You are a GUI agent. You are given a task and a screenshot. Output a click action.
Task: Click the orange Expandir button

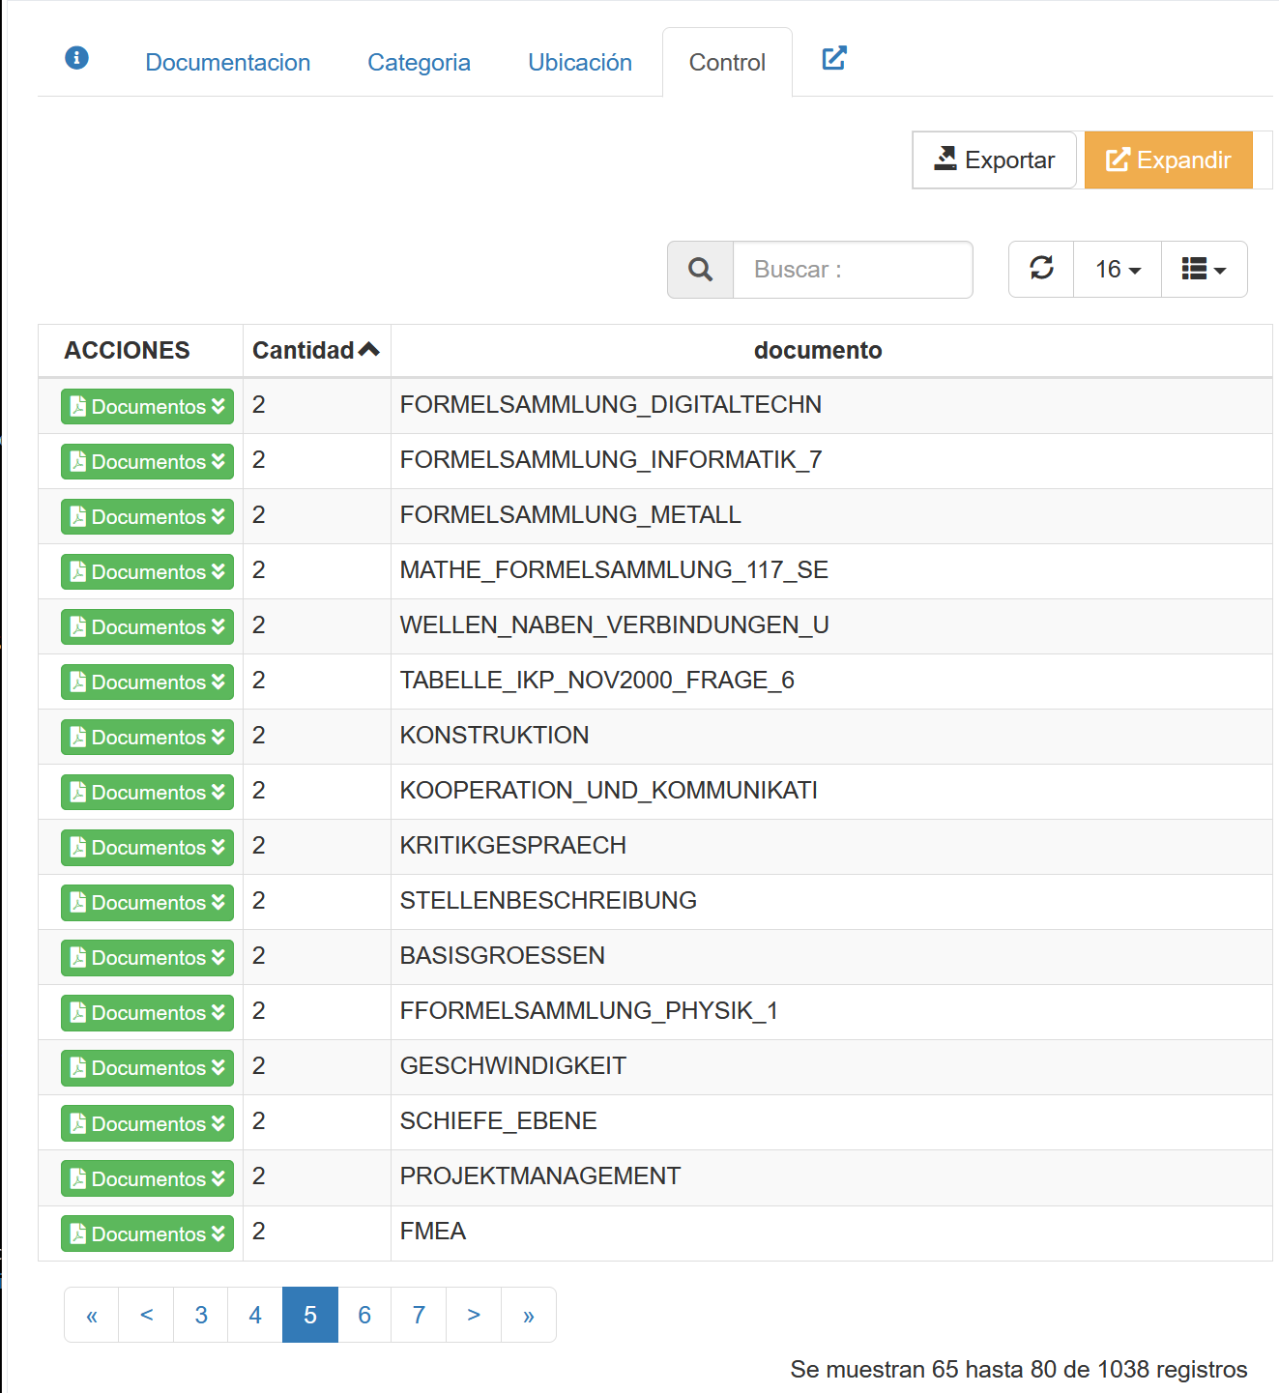click(1168, 160)
